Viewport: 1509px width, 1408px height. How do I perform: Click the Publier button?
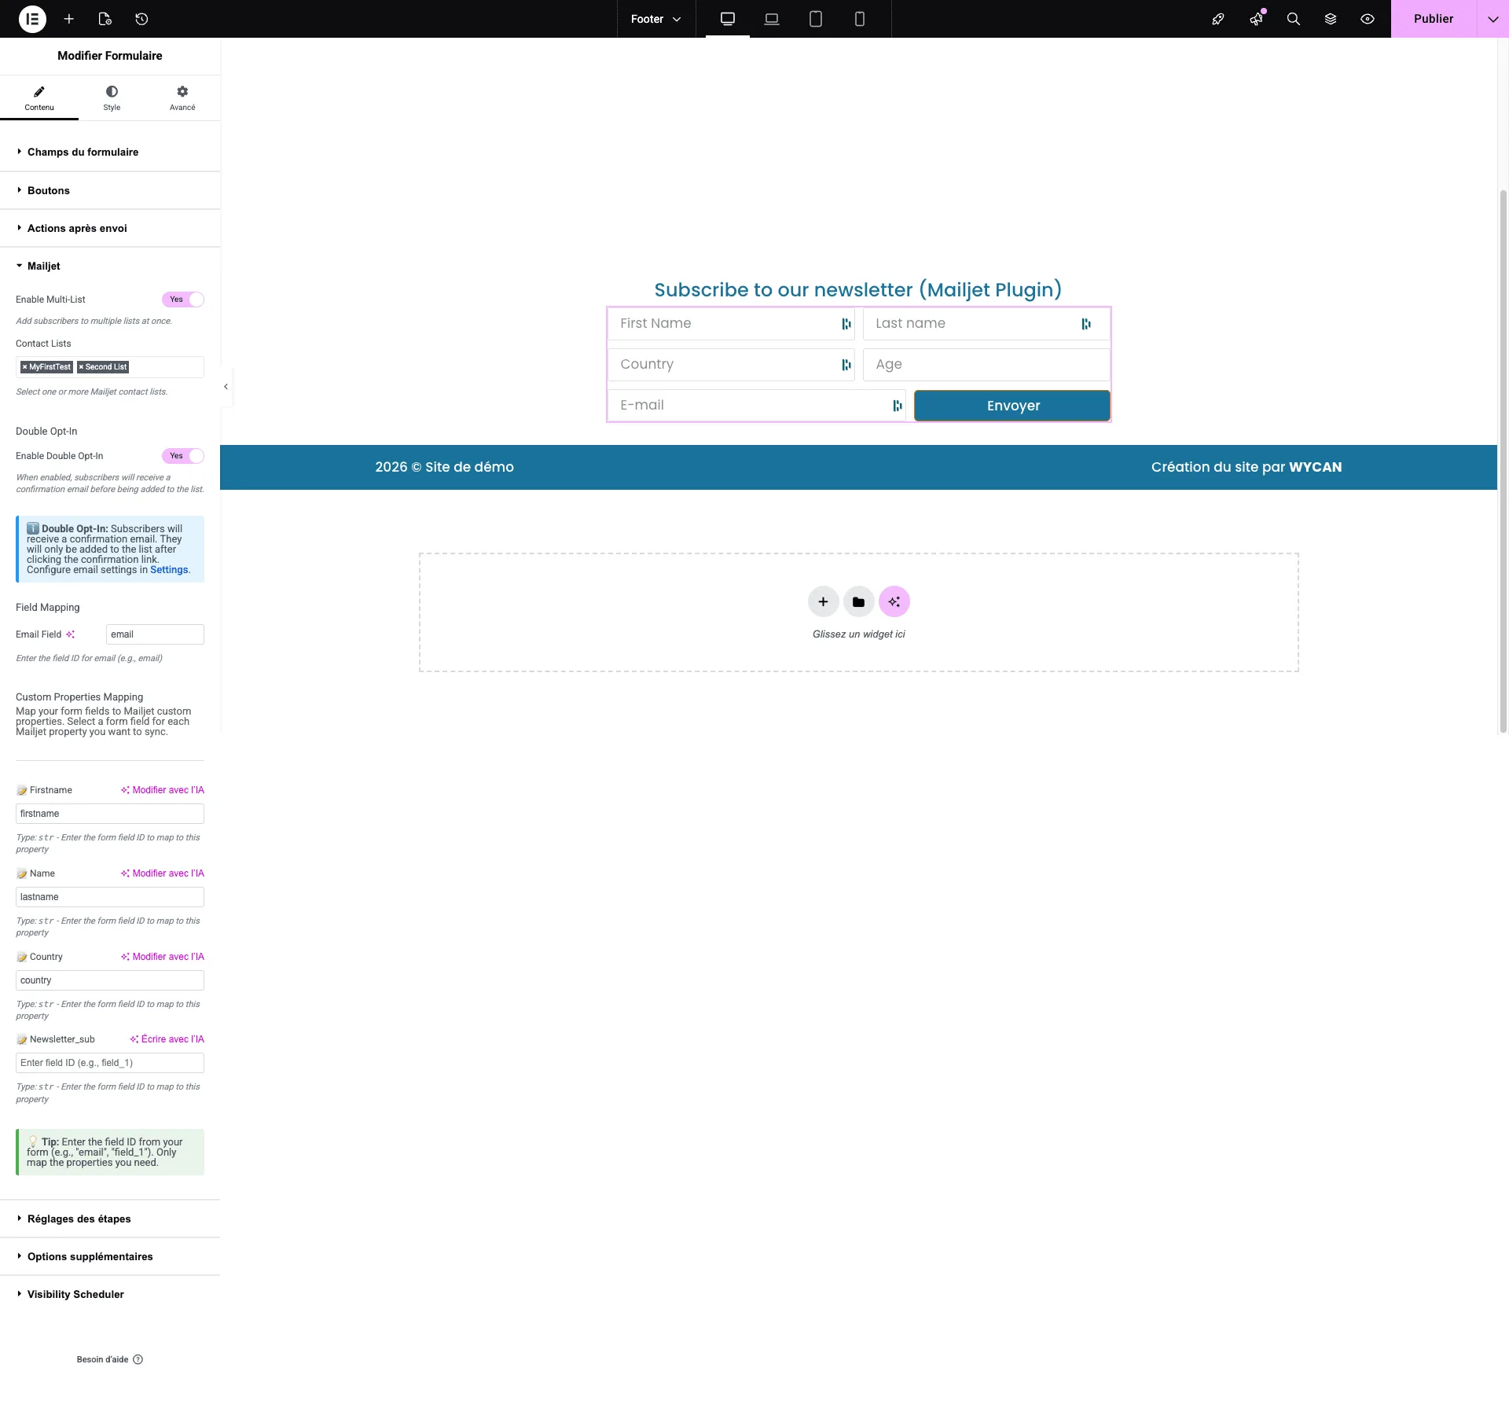pos(1434,19)
